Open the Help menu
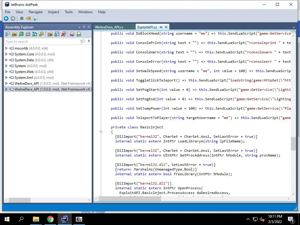 pos(102,12)
